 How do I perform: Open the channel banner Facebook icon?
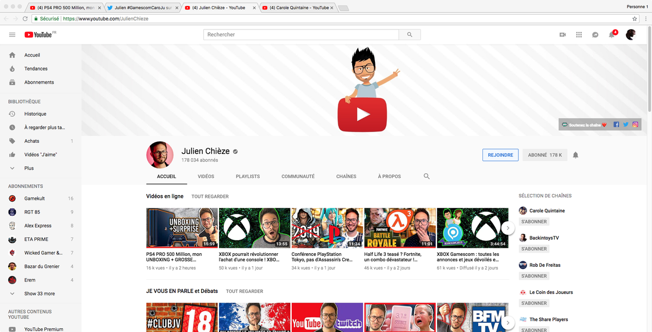(x=616, y=124)
